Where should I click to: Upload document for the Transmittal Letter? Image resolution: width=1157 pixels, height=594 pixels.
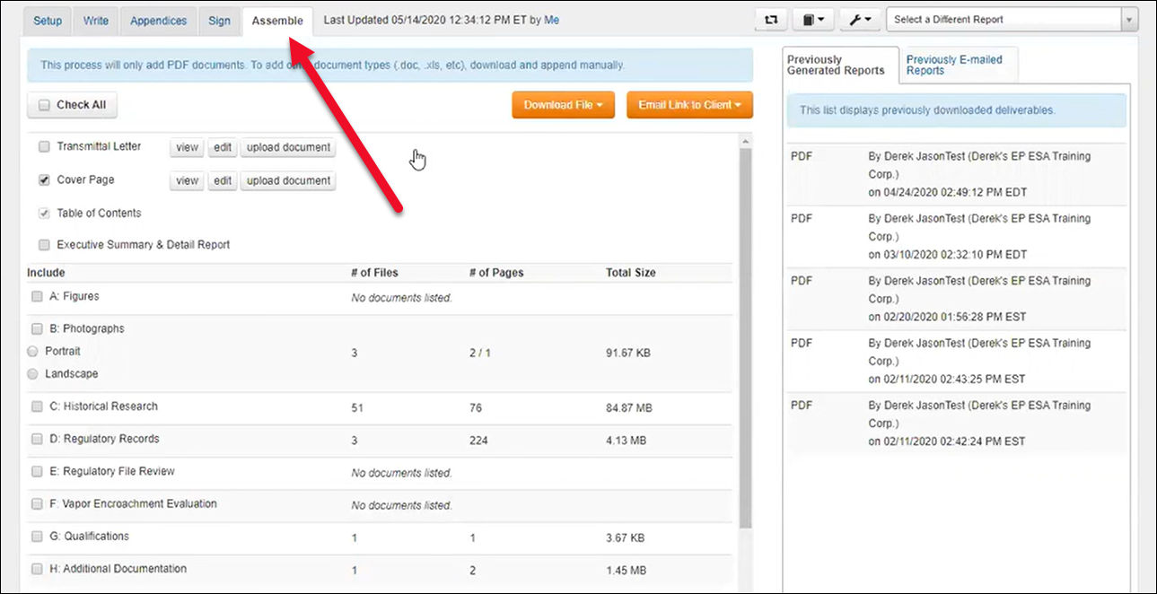(x=289, y=148)
